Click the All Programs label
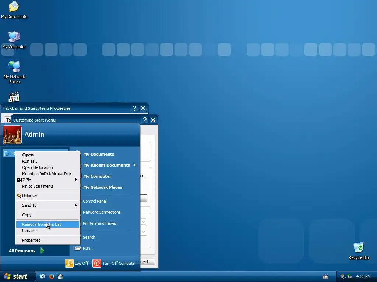 coord(22,251)
